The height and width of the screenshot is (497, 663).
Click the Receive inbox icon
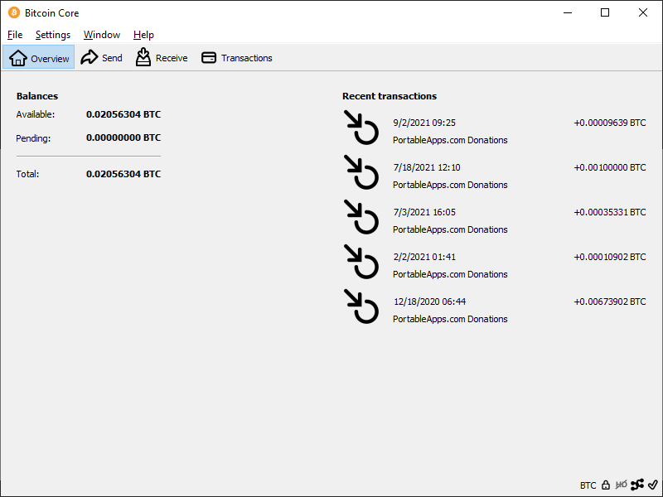[x=143, y=58]
